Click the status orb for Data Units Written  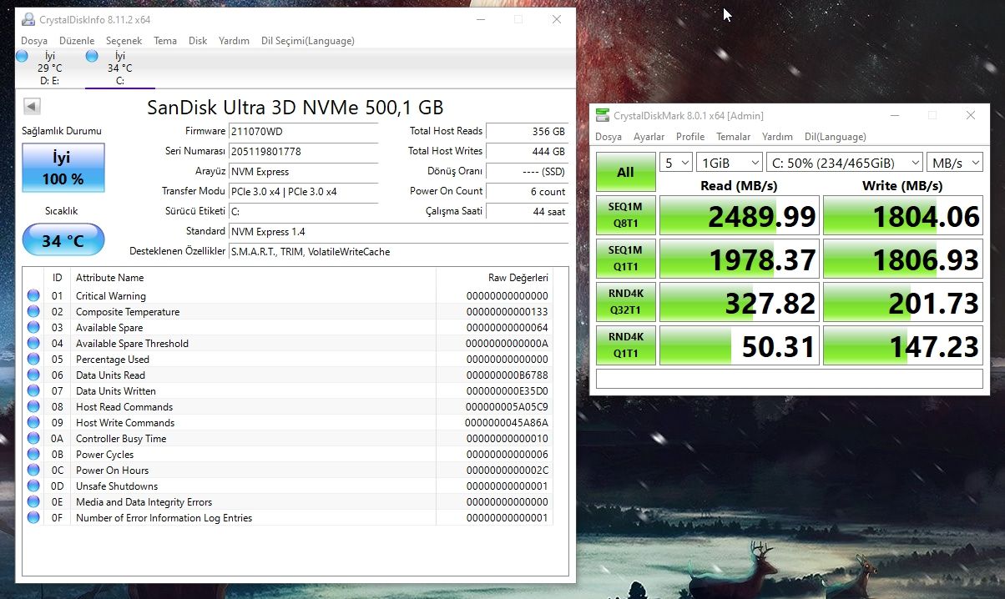[x=33, y=390]
